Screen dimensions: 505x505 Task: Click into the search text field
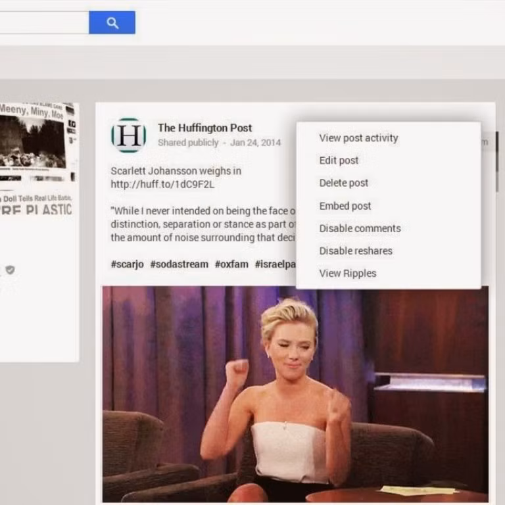(x=43, y=23)
